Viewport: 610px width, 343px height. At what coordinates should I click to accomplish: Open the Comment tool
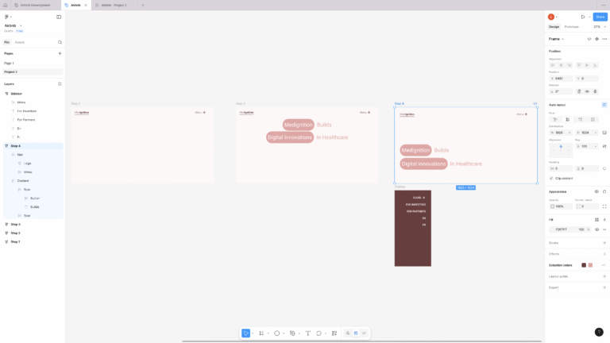tap(319, 333)
